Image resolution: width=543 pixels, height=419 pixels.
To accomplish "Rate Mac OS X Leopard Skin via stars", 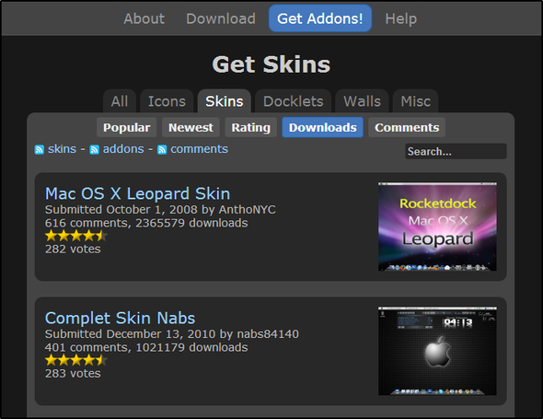I will click(x=76, y=236).
